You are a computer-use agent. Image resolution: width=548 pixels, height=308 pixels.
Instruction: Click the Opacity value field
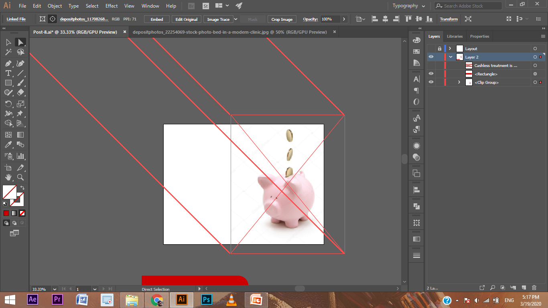[329, 19]
